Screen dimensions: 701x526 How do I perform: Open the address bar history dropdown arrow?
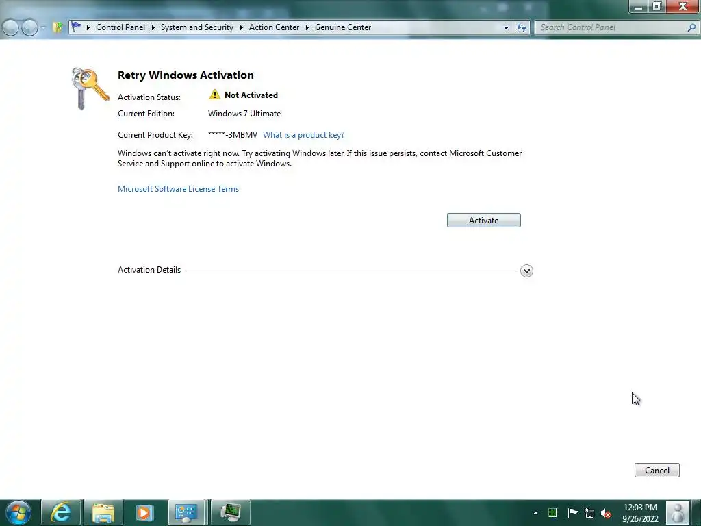[x=506, y=27]
